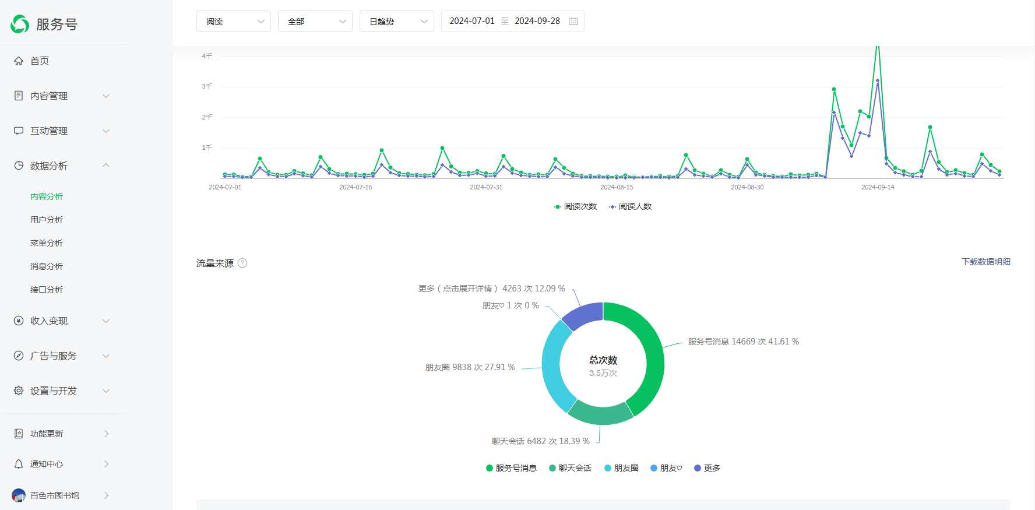Click 下载数据明细 link
The height and width of the screenshot is (510, 1035).
(x=986, y=262)
